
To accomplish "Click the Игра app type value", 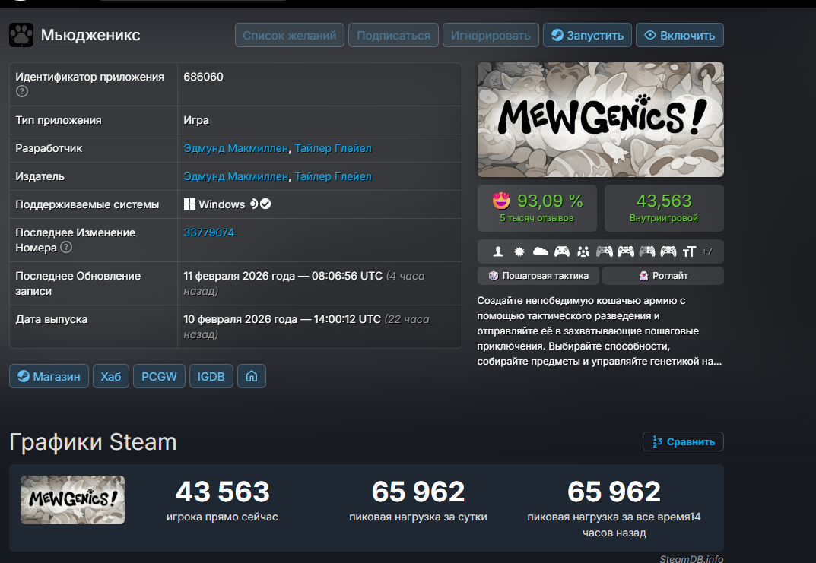I will tap(196, 121).
